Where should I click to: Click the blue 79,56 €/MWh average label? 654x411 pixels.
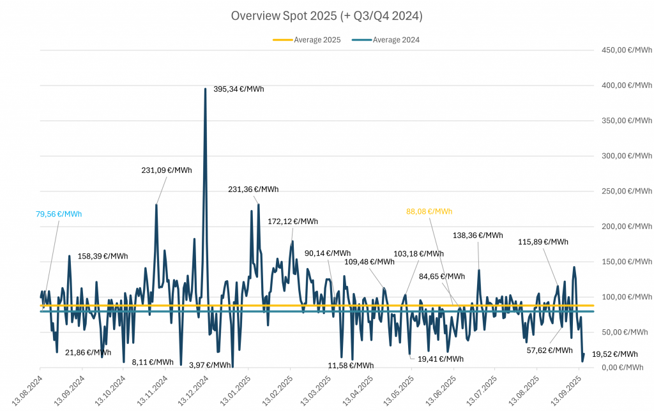(x=59, y=214)
